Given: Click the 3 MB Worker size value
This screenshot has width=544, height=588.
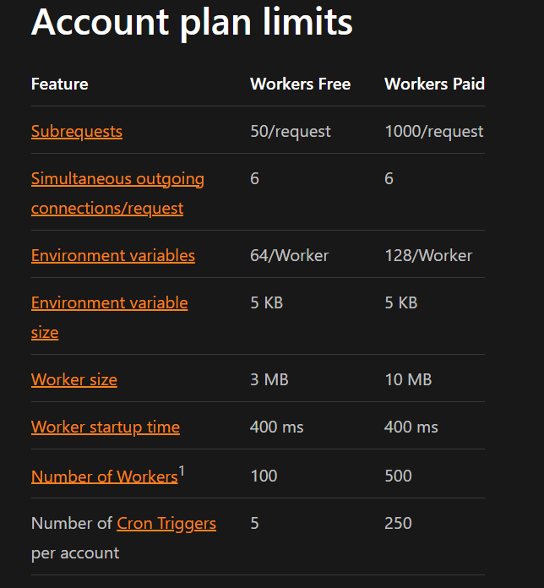Looking at the screenshot, I should click(x=269, y=380).
